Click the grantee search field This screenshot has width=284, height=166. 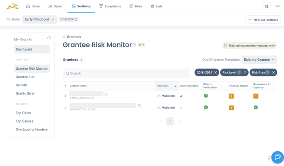[126, 73]
